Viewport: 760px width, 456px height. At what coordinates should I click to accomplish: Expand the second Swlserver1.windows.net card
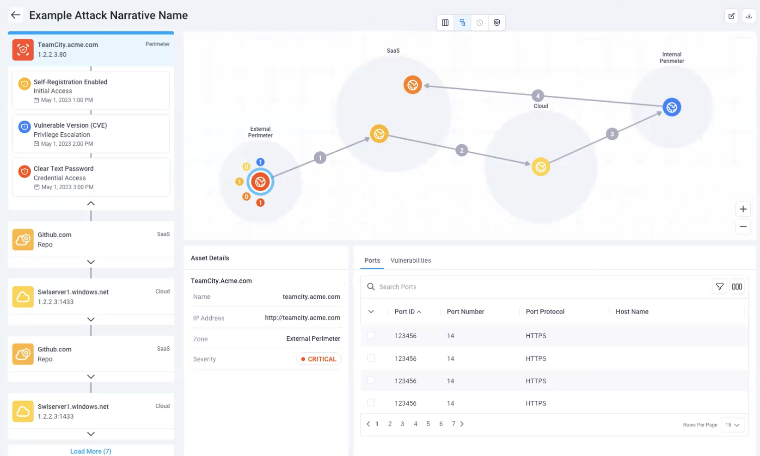pyautogui.click(x=91, y=434)
